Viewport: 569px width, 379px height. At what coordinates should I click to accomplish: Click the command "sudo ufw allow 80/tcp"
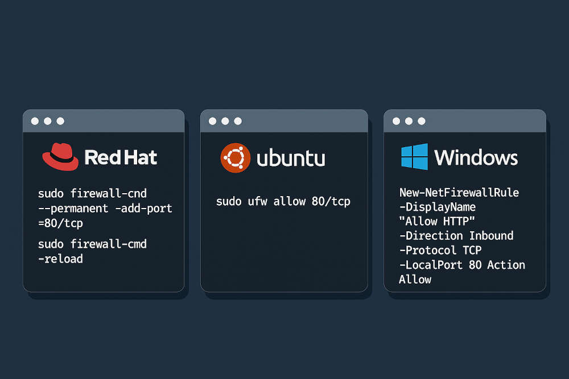point(283,202)
